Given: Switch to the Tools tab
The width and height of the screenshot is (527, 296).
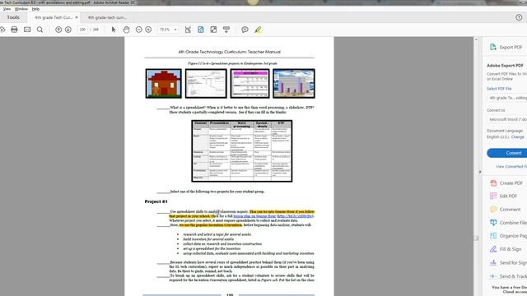Looking at the screenshot, I should tap(13, 17).
